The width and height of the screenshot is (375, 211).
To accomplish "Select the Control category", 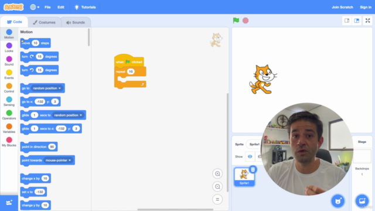I will tap(9, 88).
